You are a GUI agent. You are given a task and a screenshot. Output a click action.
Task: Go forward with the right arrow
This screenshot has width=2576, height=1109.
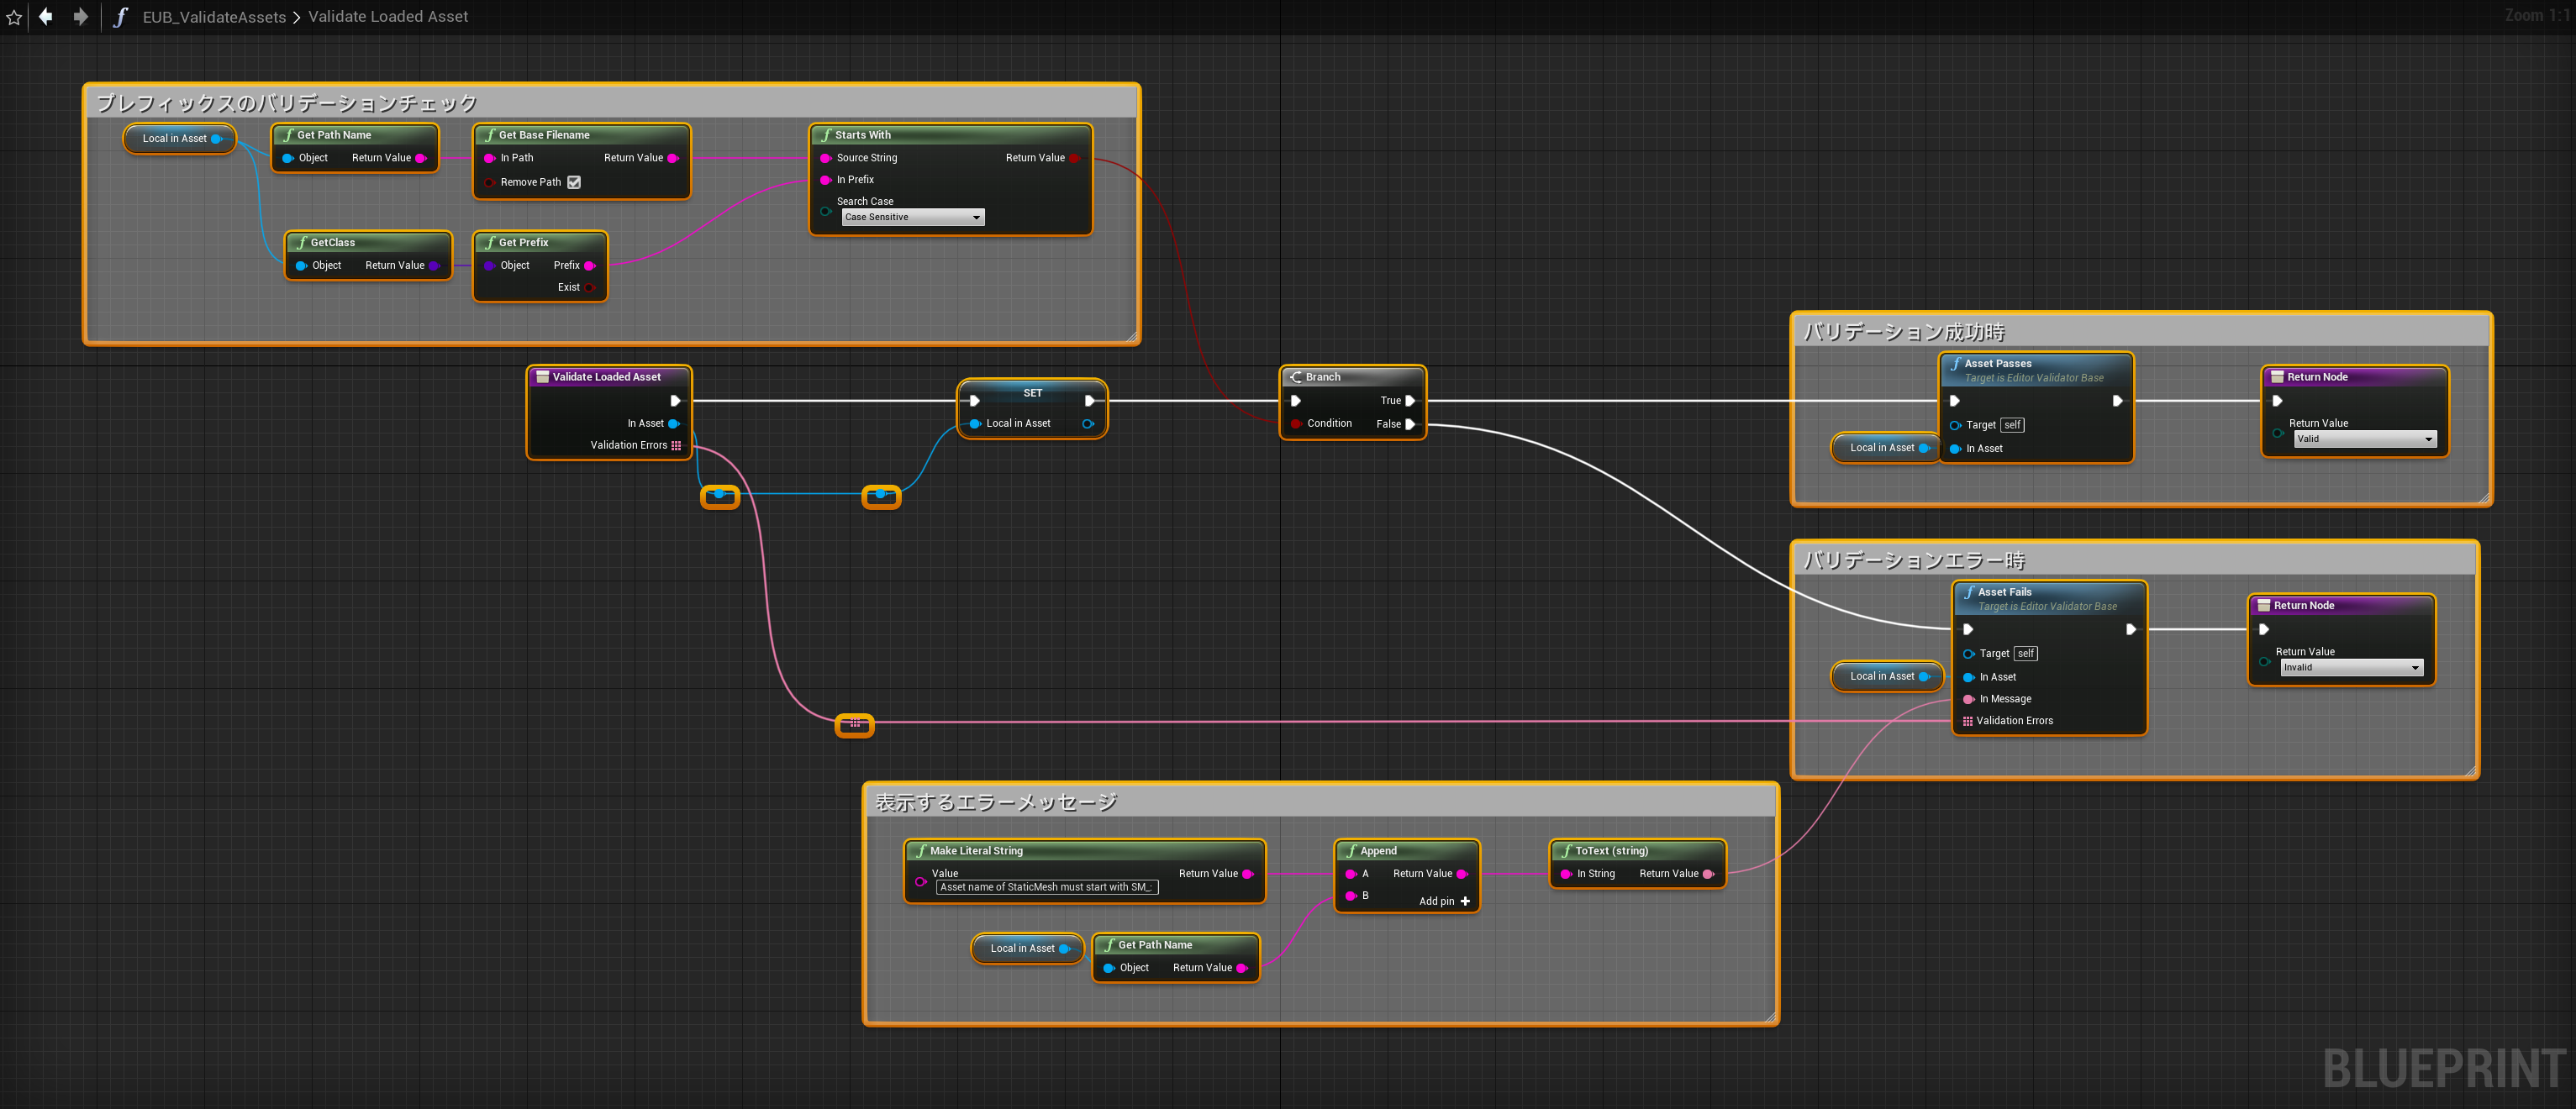point(81,16)
